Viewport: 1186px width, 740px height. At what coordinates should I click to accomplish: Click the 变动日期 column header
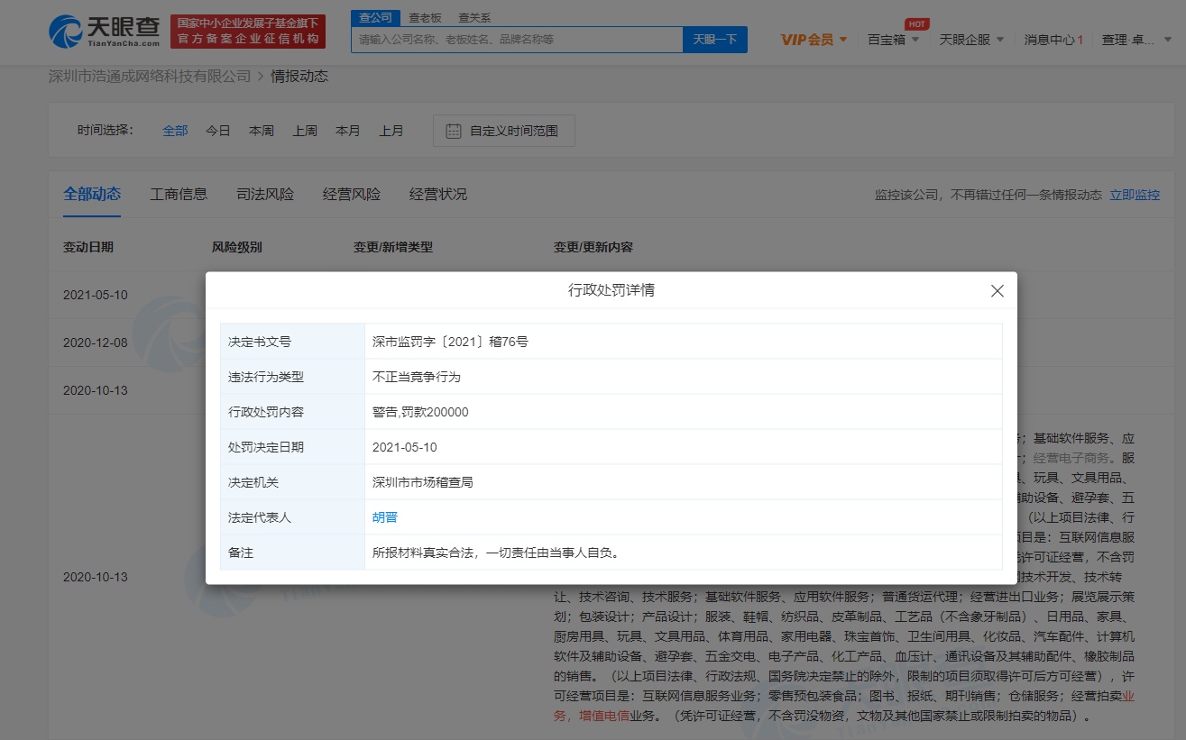click(88, 247)
